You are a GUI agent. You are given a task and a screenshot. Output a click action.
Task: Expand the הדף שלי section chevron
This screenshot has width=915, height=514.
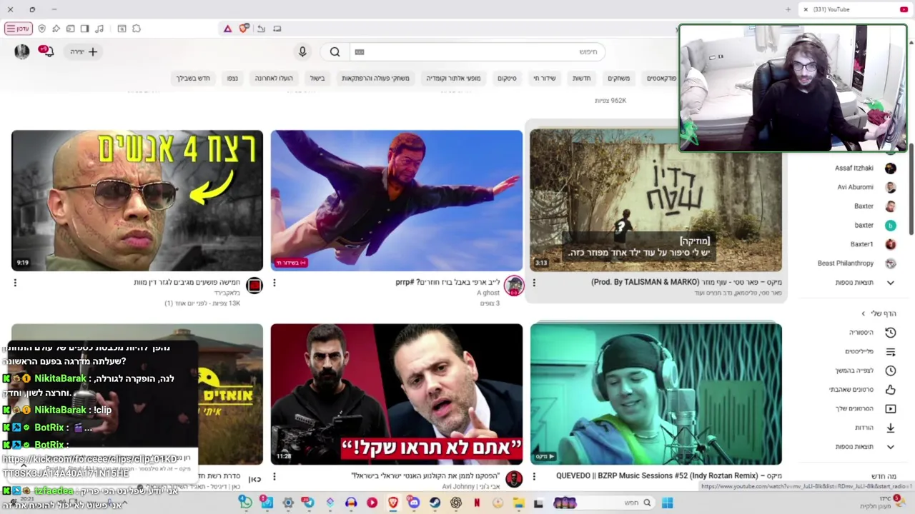tap(864, 313)
